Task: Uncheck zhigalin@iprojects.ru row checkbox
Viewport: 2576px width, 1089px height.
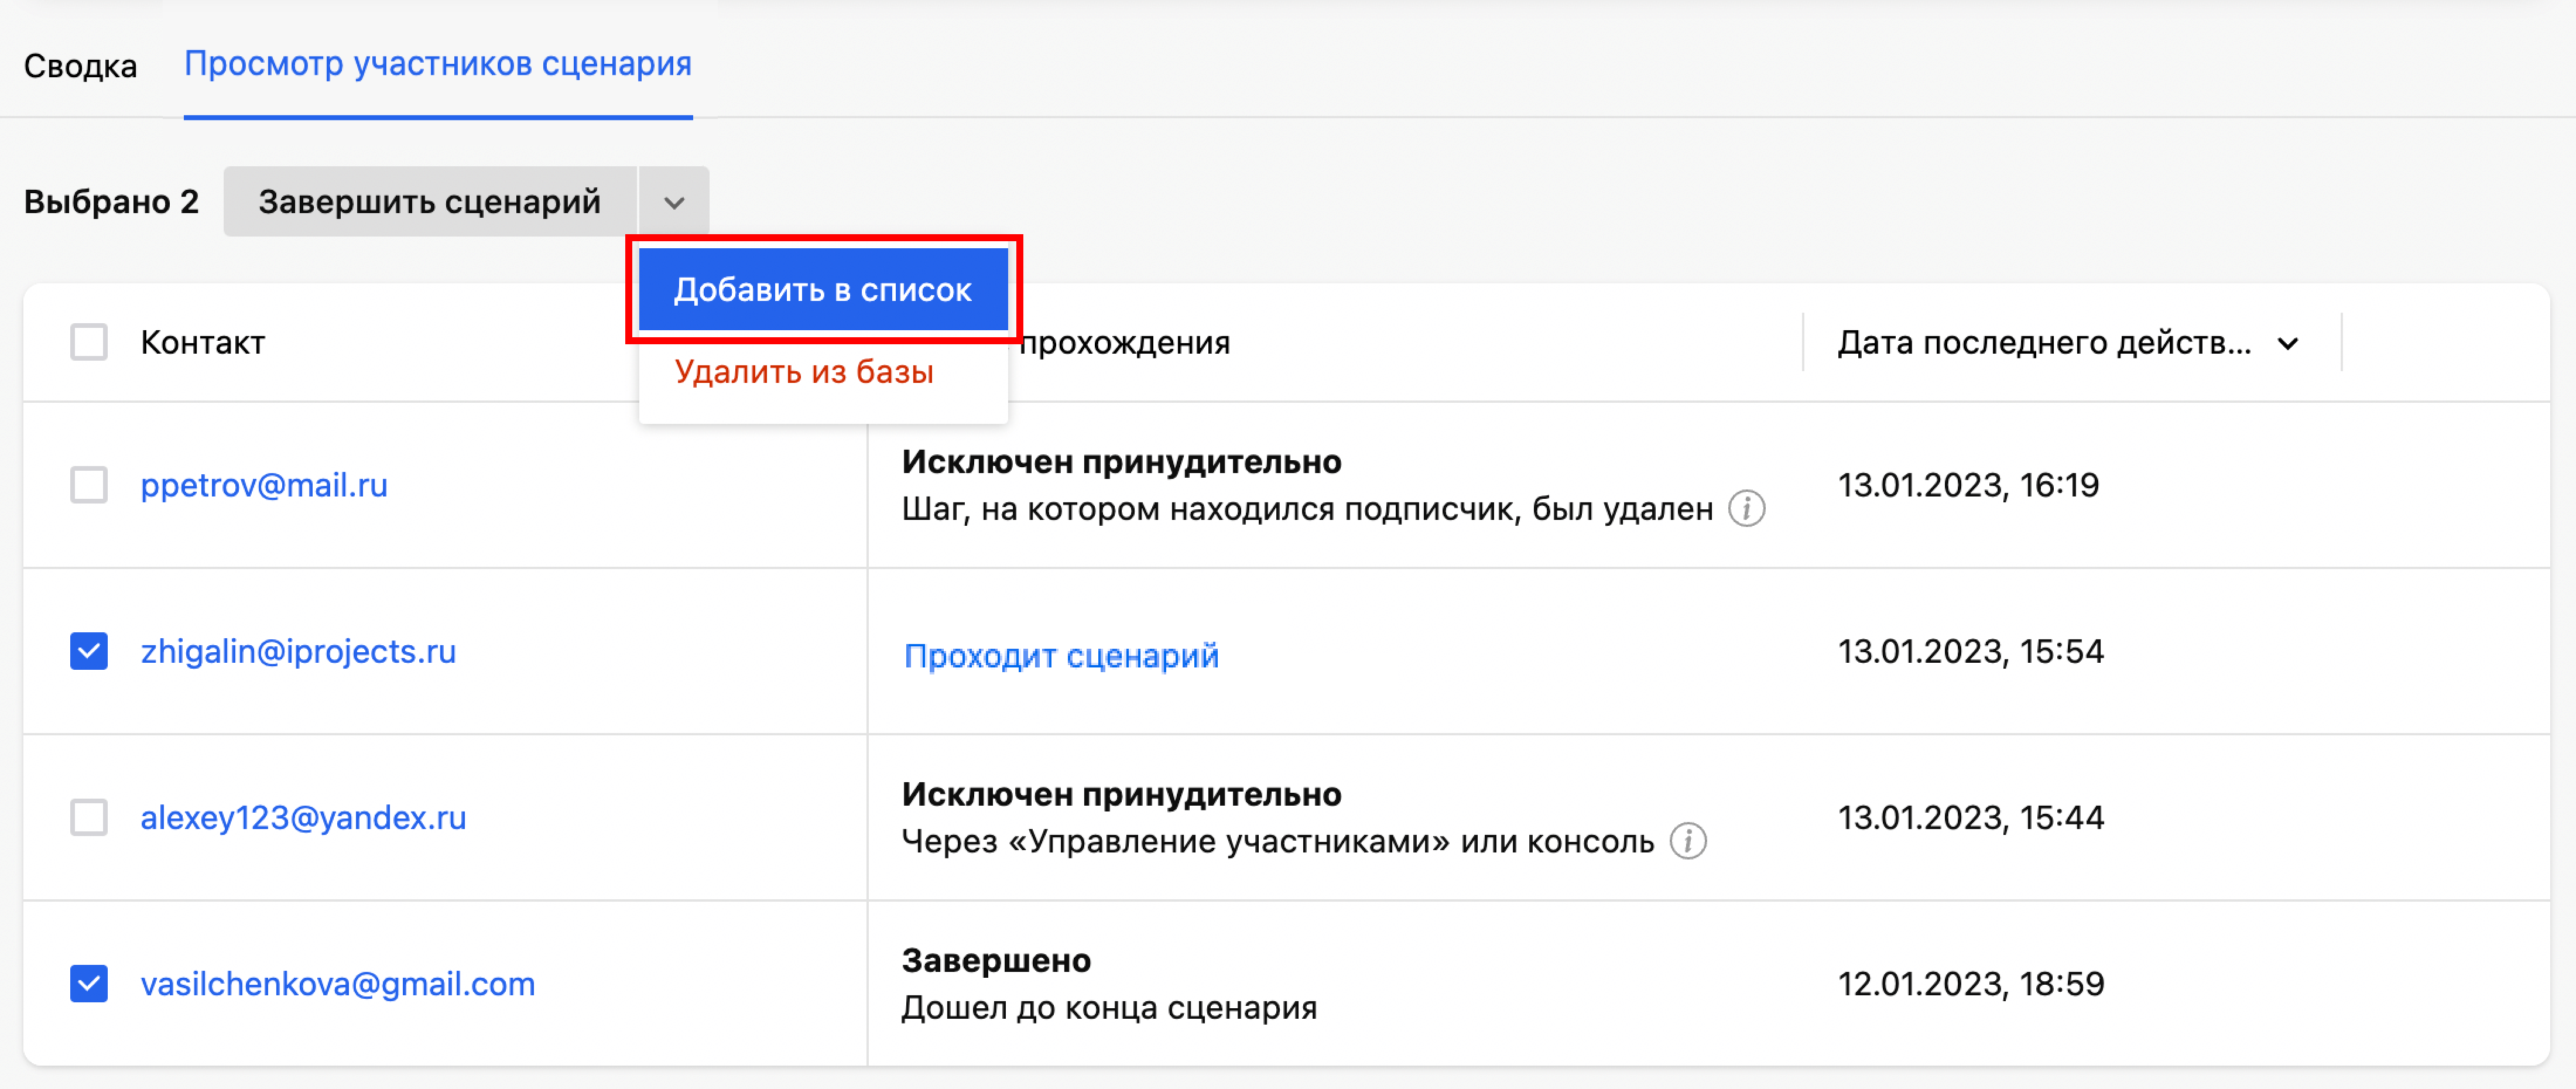Action: [x=88, y=651]
